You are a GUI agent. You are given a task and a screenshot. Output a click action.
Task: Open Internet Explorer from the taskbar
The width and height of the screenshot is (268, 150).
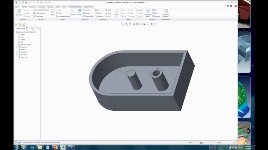(24, 147)
